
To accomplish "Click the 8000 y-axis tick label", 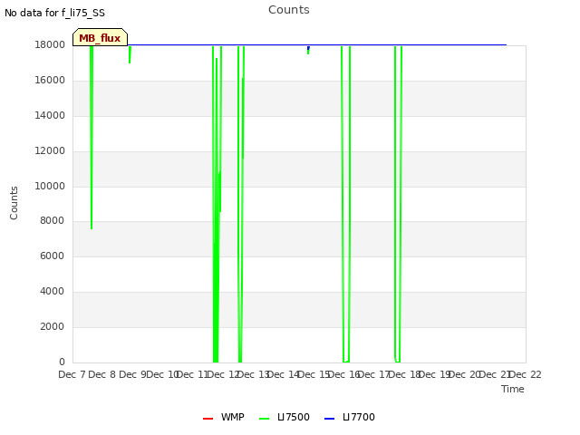I will 53,220.
